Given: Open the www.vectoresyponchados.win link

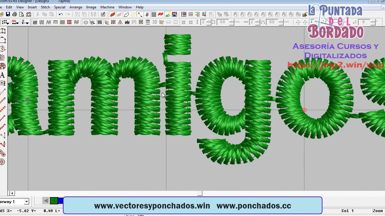Looking at the screenshot, I should coord(152,206).
